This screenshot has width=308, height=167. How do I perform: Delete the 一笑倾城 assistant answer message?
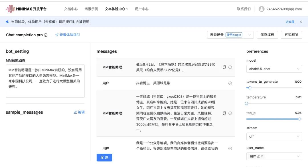click(230, 113)
